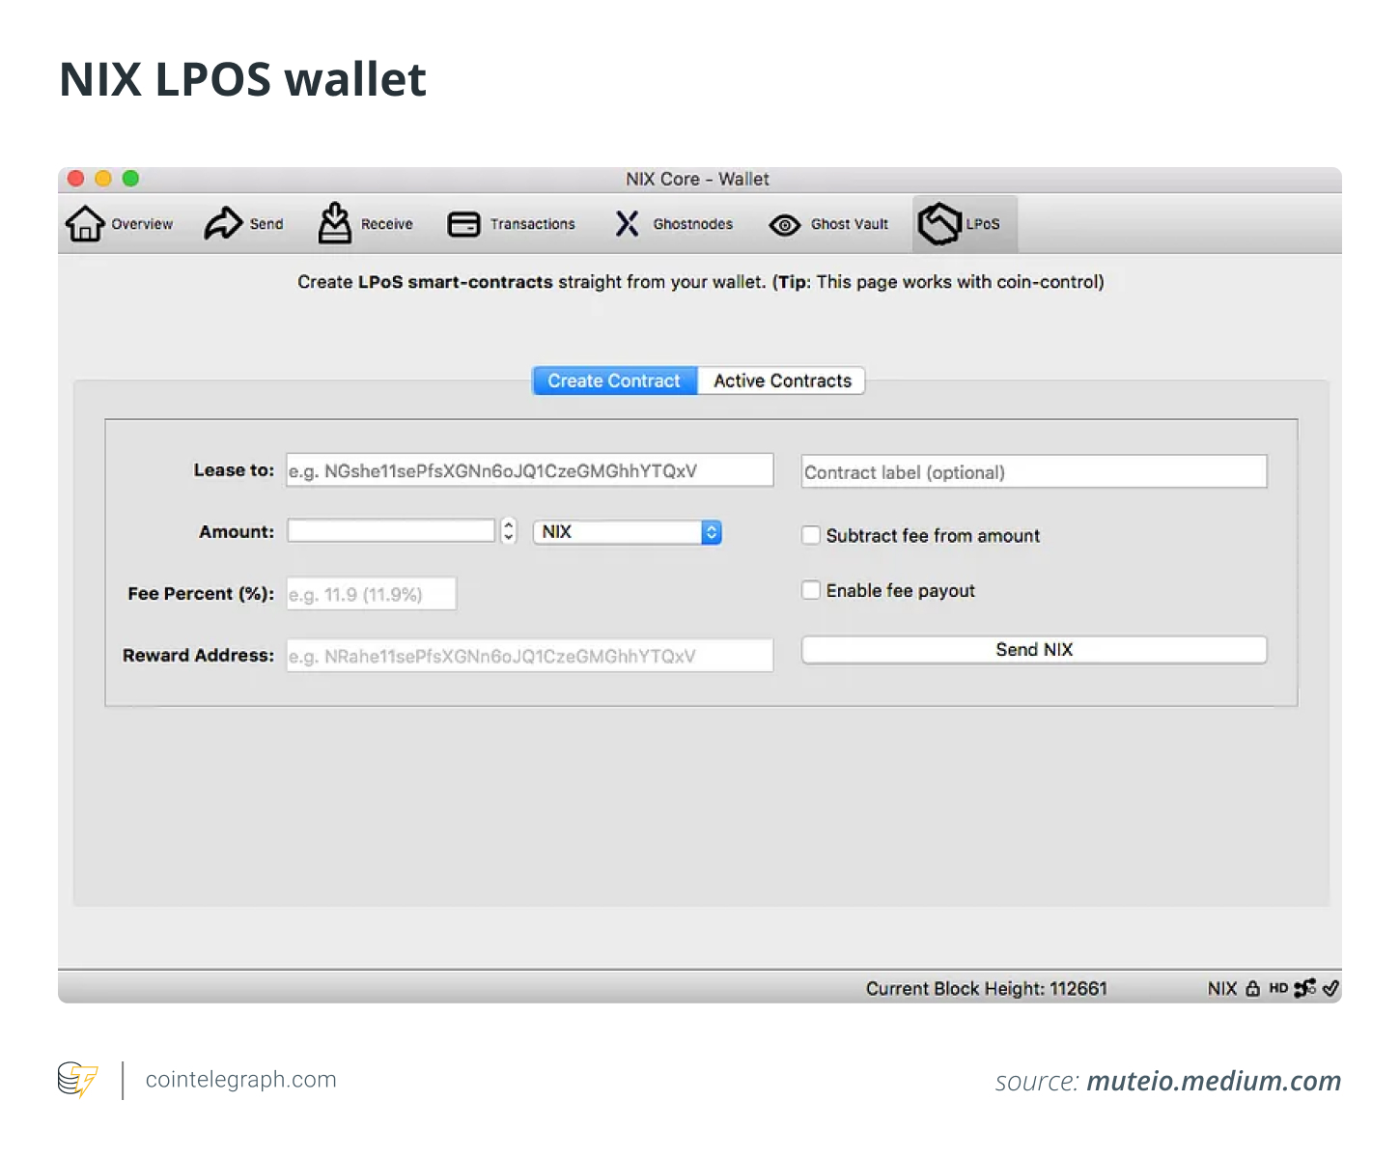The image size is (1400, 1158).
Task: Click the network connections icon bottom right
Action: click(x=1305, y=988)
